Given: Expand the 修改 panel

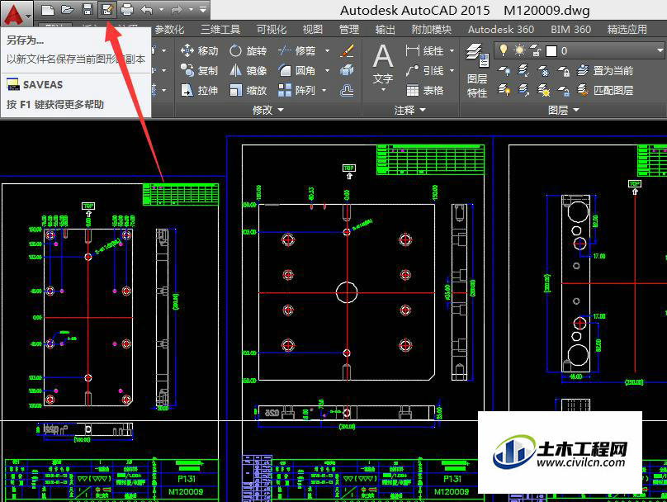Looking at the screenshot, I should pyautogui.click(x=267, y=110).
